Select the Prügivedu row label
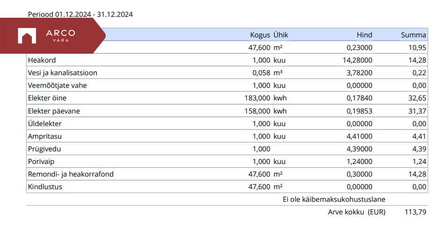 pos(44,149)
